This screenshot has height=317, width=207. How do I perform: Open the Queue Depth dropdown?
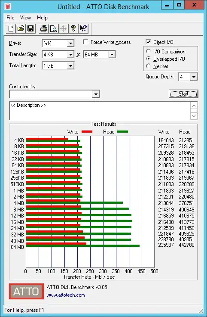pyautogui.click(x=194, y=77)
